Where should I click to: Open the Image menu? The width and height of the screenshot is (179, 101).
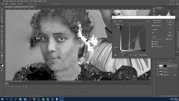(11, 1)
